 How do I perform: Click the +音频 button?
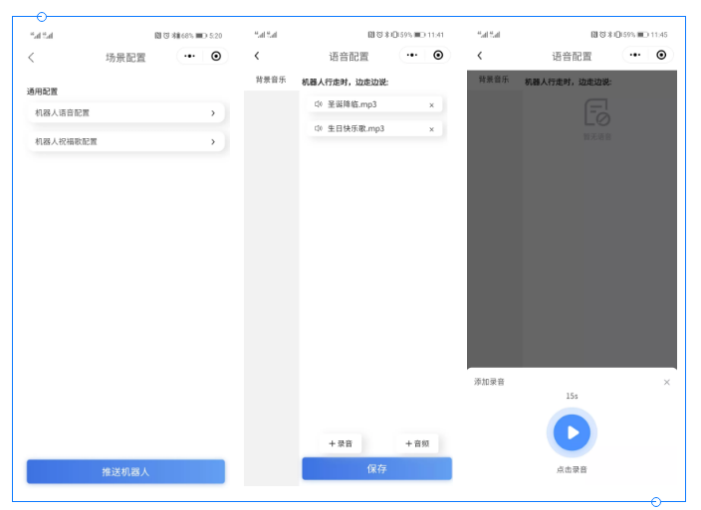pyautogui.click(x=417, y=443)
